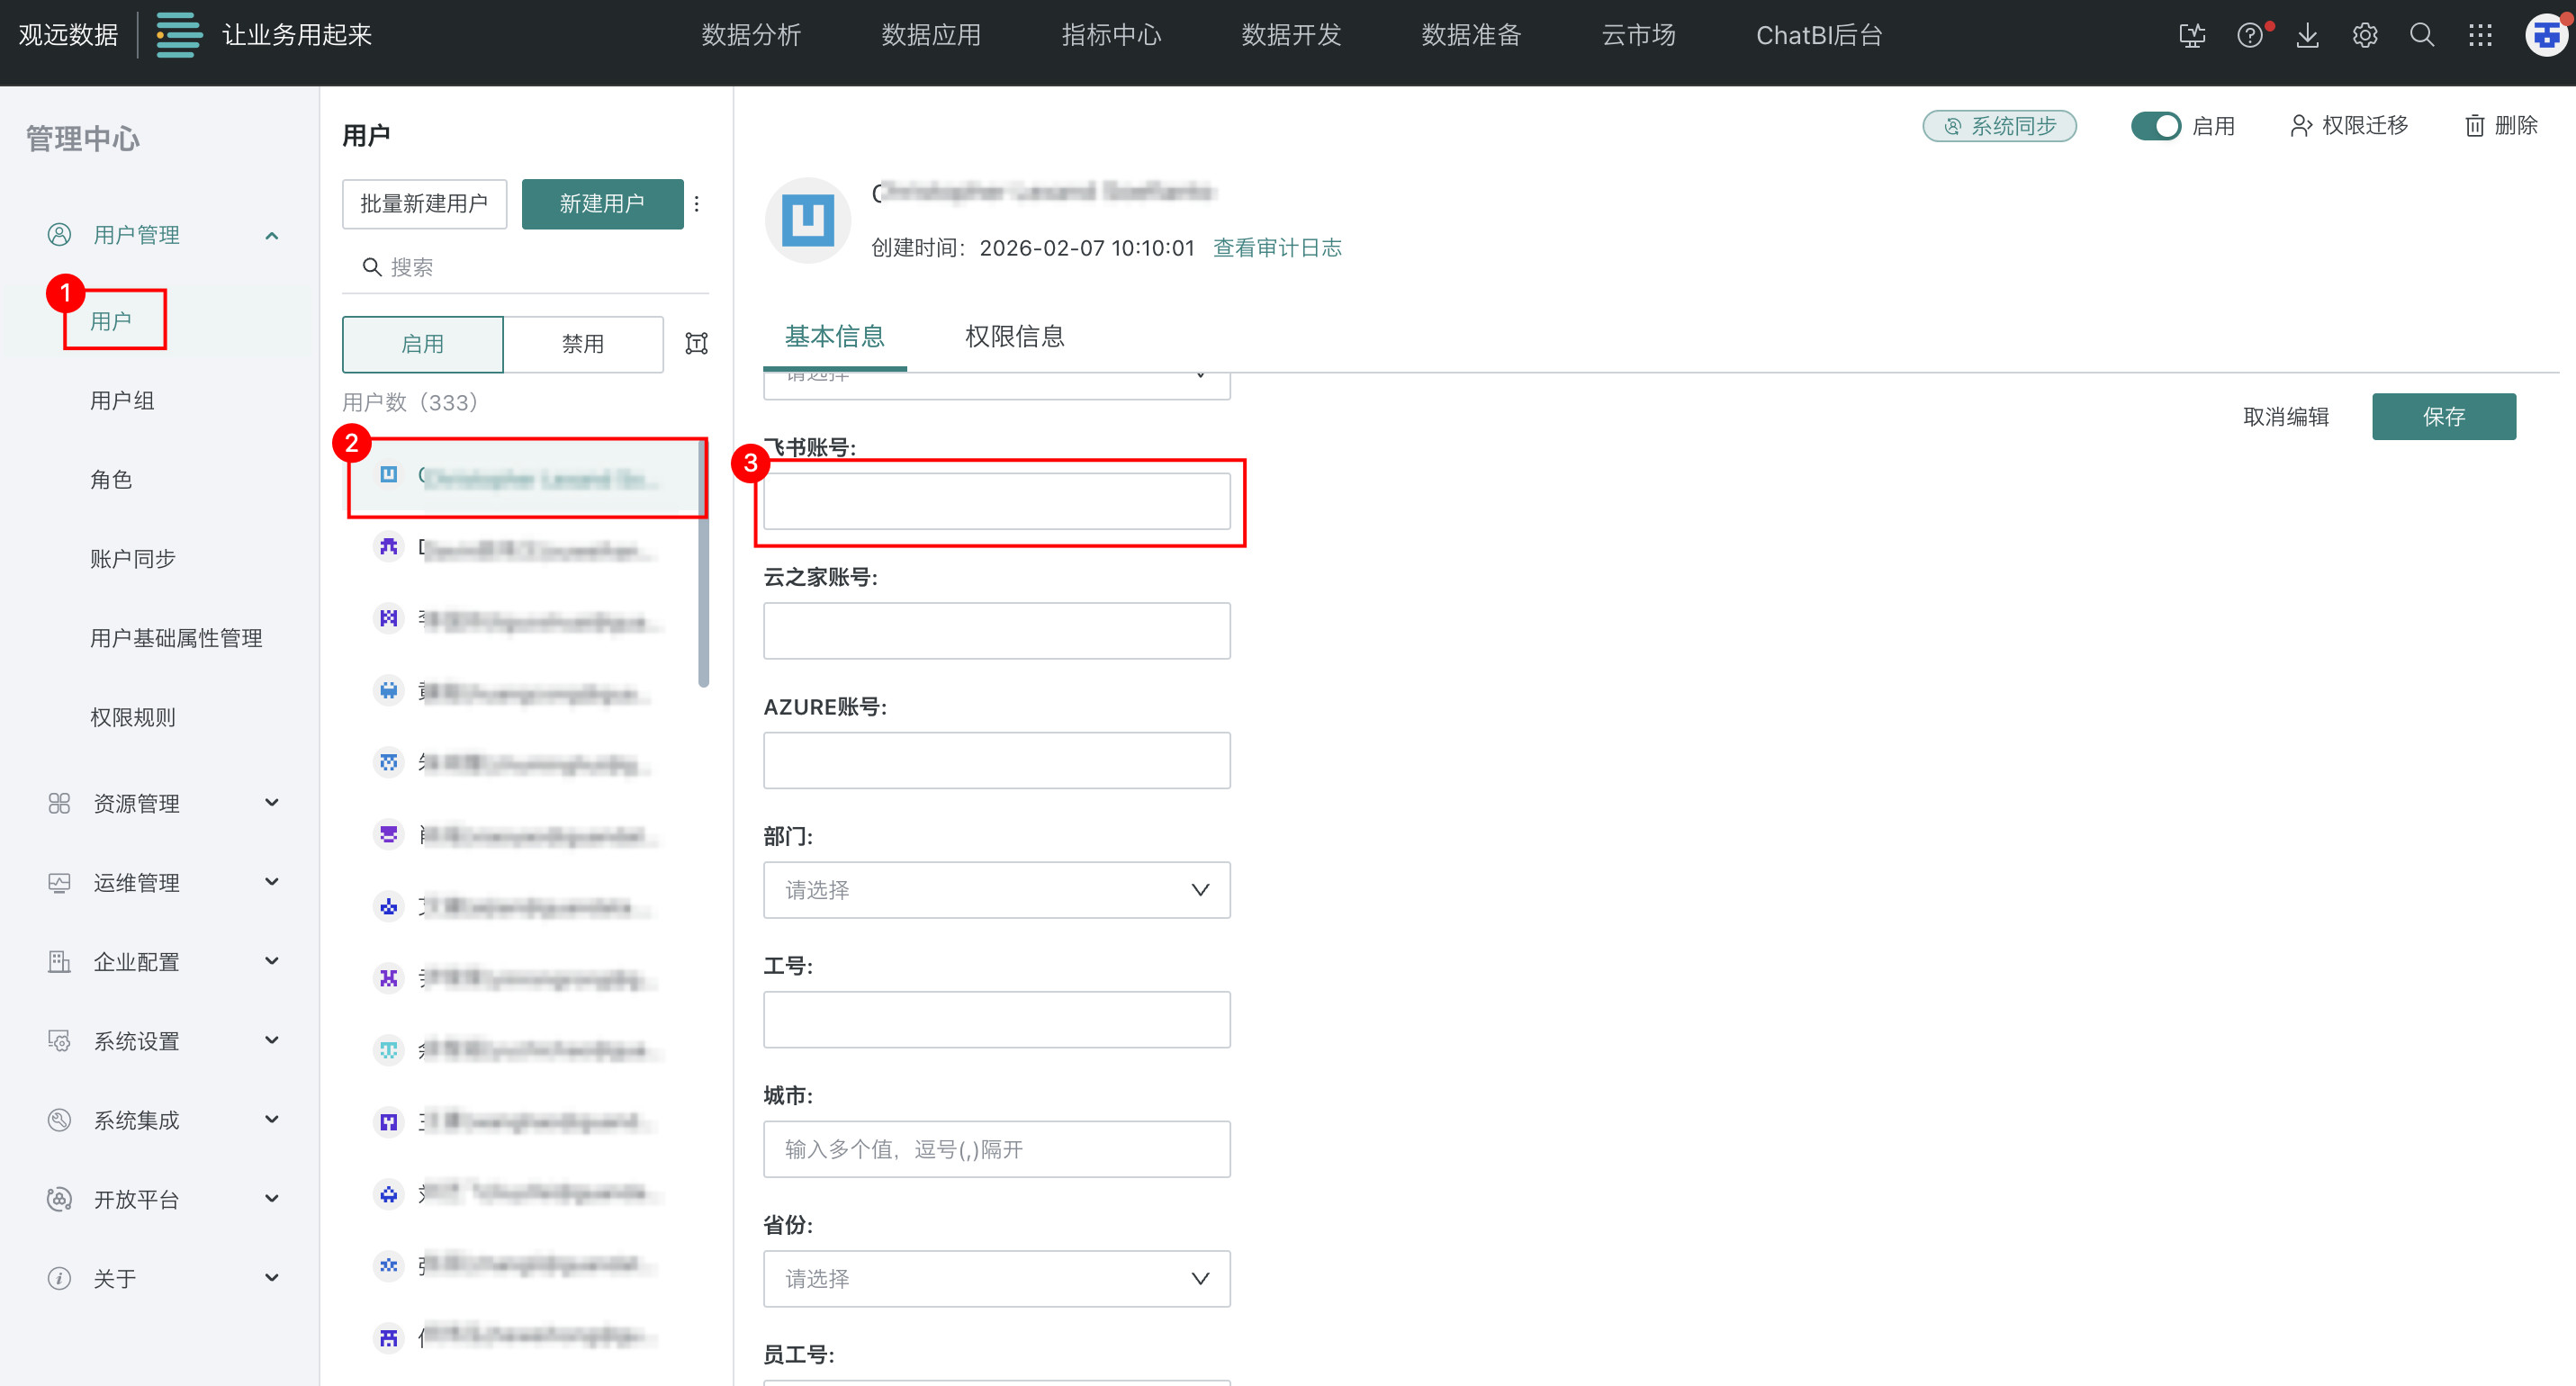The image size is (2576, 1386).
Task: Open the settings gear icon in header
Action: point(2364,36)
